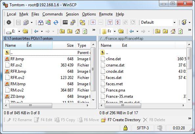Click the lock icon in status bar
Viewport: 195px width, 134px height.
(x=125, y=128)
